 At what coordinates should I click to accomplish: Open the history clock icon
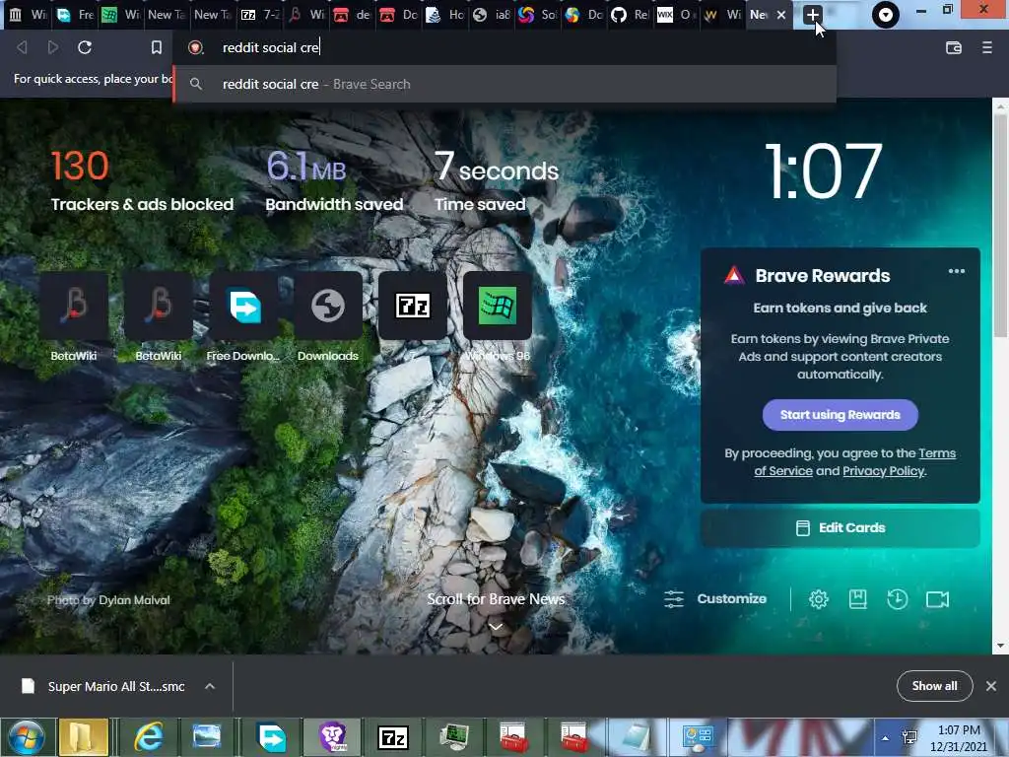pyautogui.click(x=897, y=599)
